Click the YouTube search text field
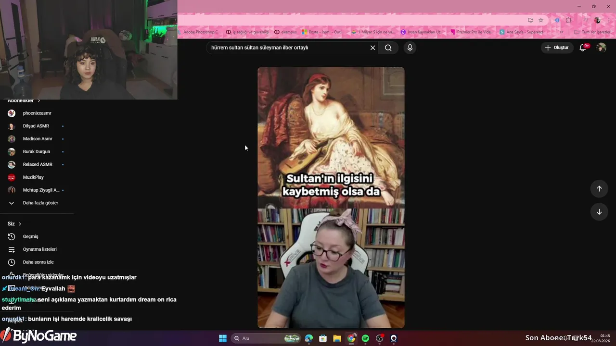This screenshot has width=616, height=346. [x=289, y=48]
